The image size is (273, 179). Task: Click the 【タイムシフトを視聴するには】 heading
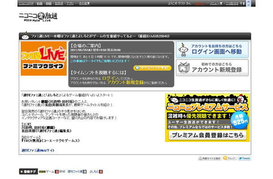pos(98,72)
